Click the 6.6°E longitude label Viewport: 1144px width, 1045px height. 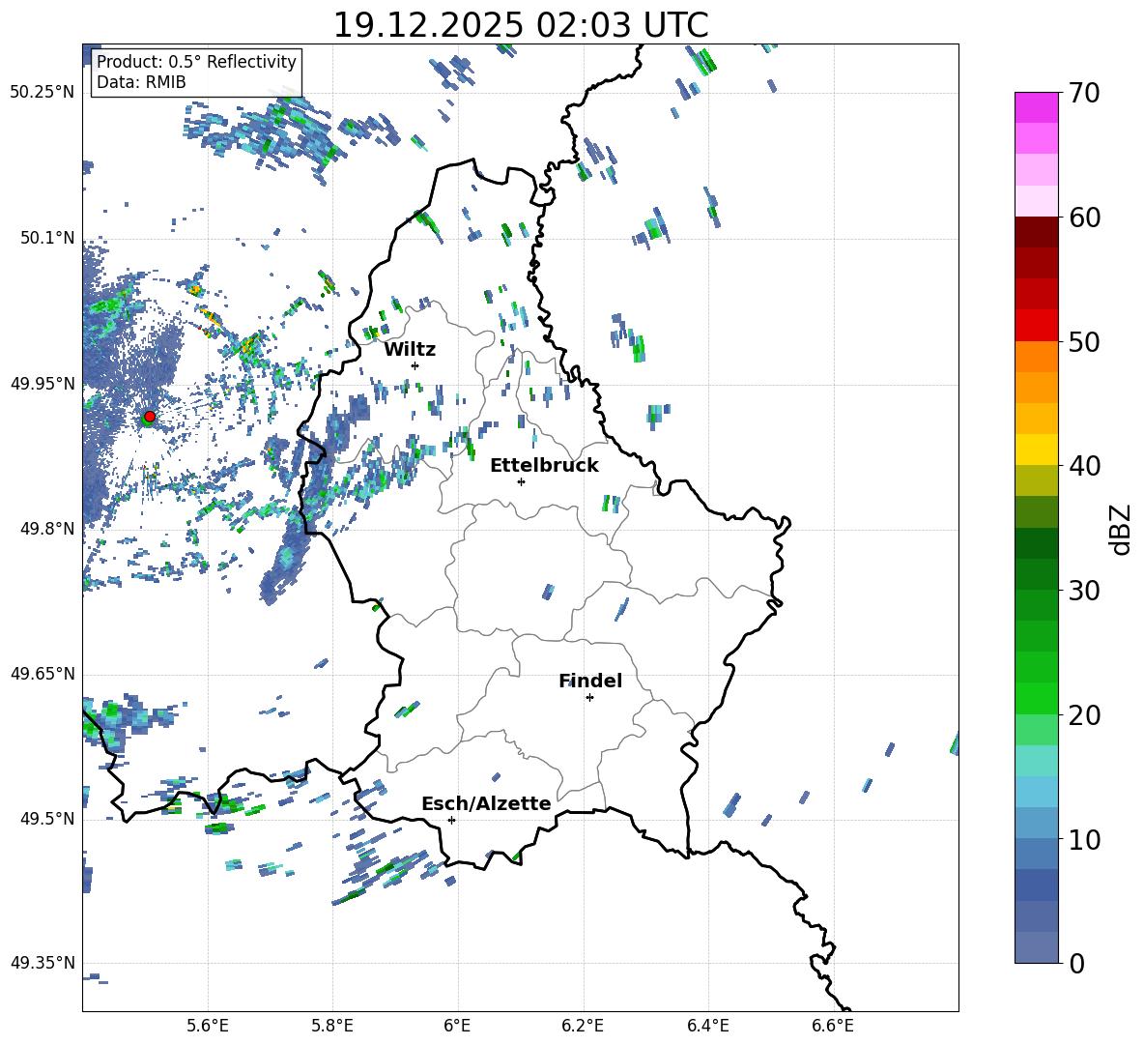click(833, 1026)
